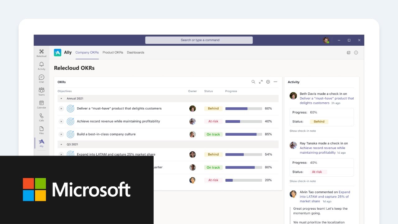Viewport: 398px width, 224px height.
Task: Click target icon for Deliver must-have product
Action: click(71, 109)
